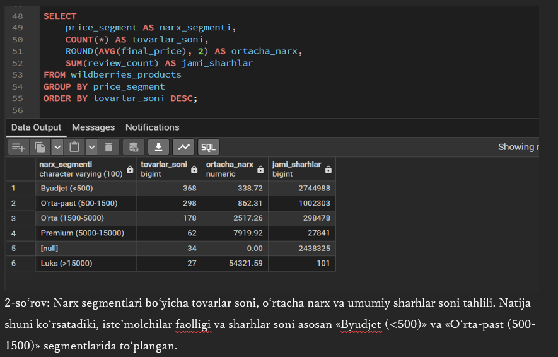
Task: Select result row number 2
Action: pyautogui.click(x=21, y=203)
